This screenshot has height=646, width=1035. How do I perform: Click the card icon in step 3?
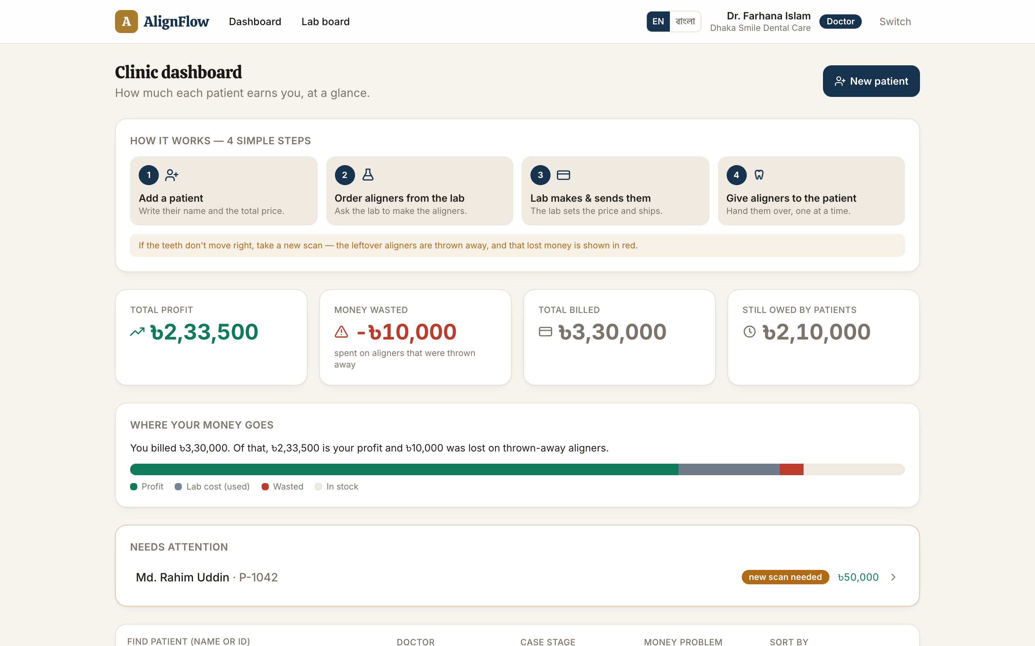pyautogui.click(x=563, y=175)
